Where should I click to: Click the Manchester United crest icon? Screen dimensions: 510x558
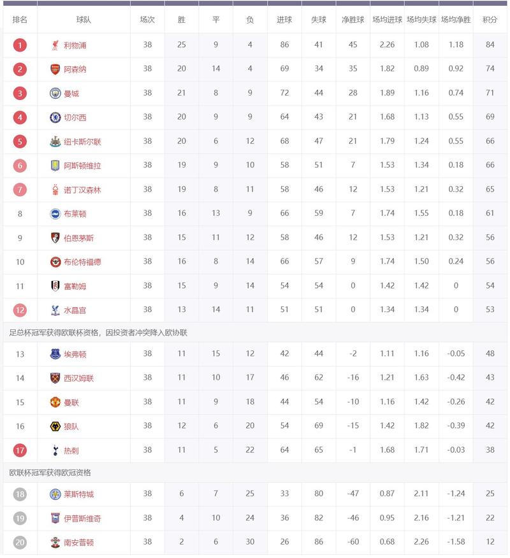point(55,403)
